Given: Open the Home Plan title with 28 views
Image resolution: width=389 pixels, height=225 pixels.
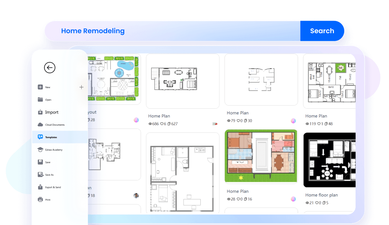Looking at the screenshot, I should pos(238,191).
